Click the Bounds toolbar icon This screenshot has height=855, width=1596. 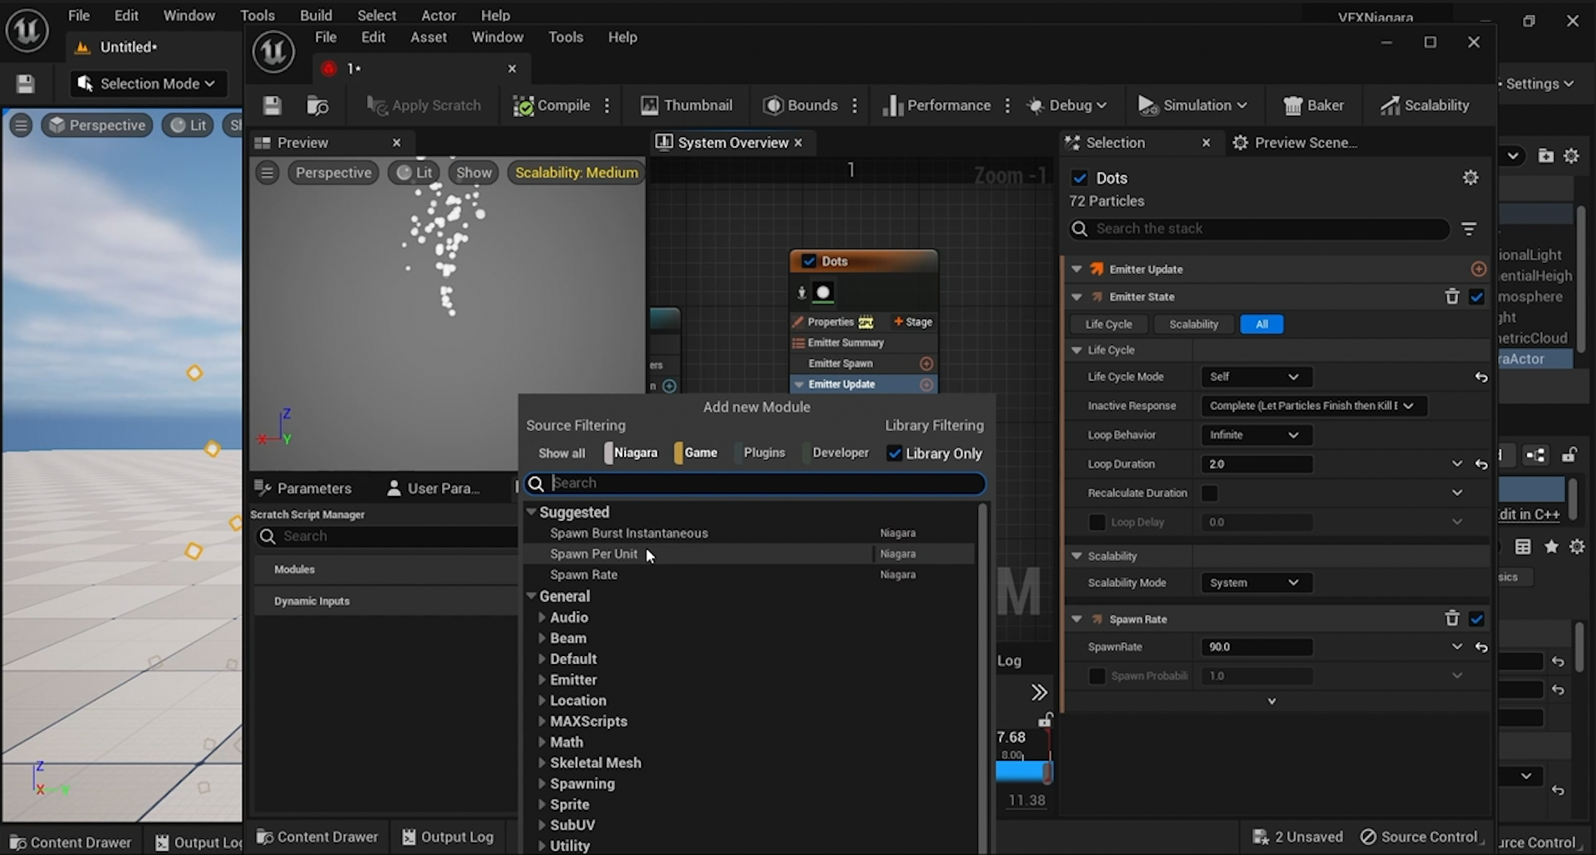click(773, 106)
